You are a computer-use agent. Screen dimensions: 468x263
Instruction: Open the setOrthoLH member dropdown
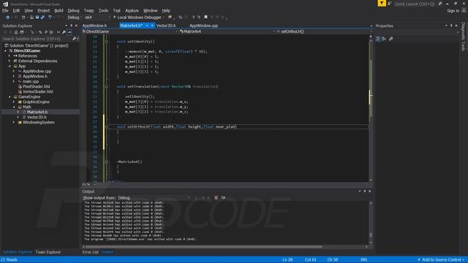(323, 31)
